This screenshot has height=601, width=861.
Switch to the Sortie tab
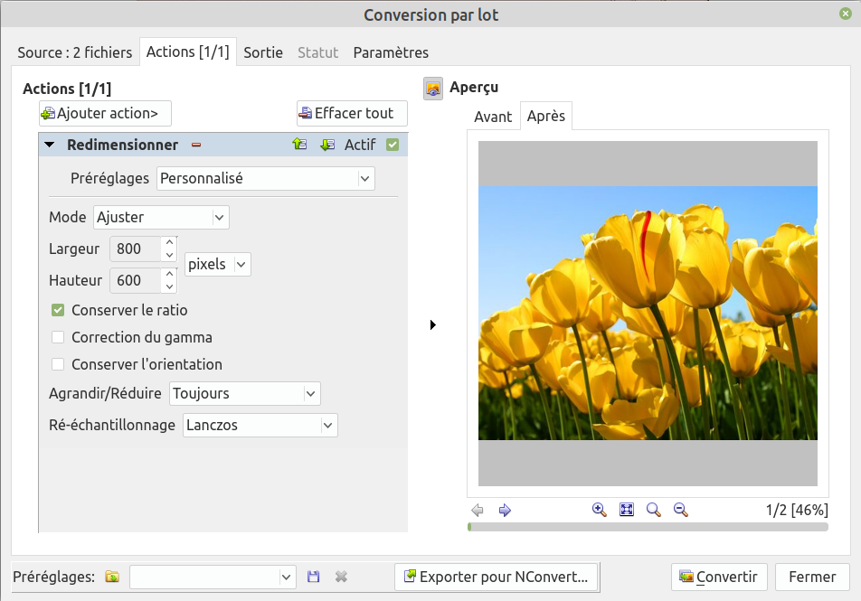click(263, 52)
